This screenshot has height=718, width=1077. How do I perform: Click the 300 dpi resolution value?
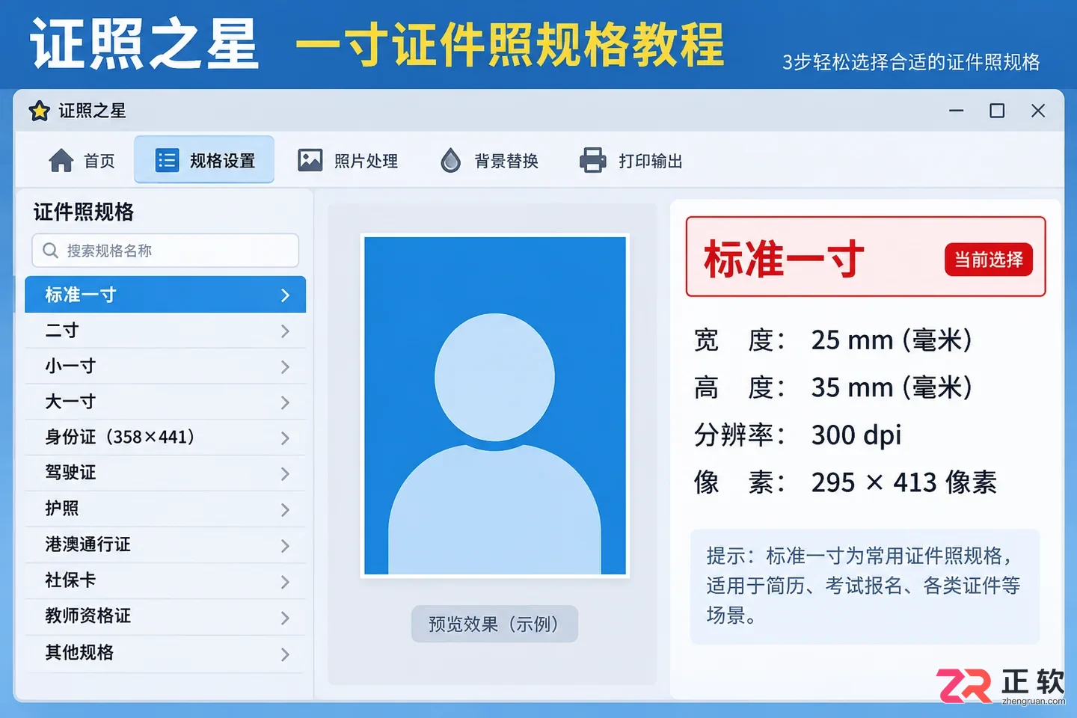click(856, 435)
